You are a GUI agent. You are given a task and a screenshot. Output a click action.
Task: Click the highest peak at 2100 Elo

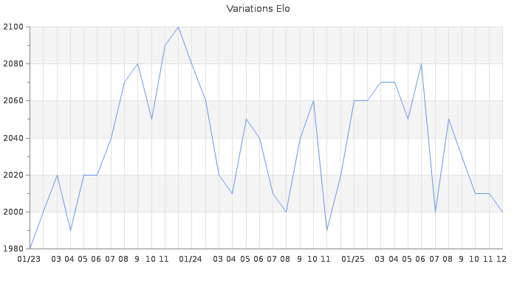pyautogui.click(x=178, y=27)
